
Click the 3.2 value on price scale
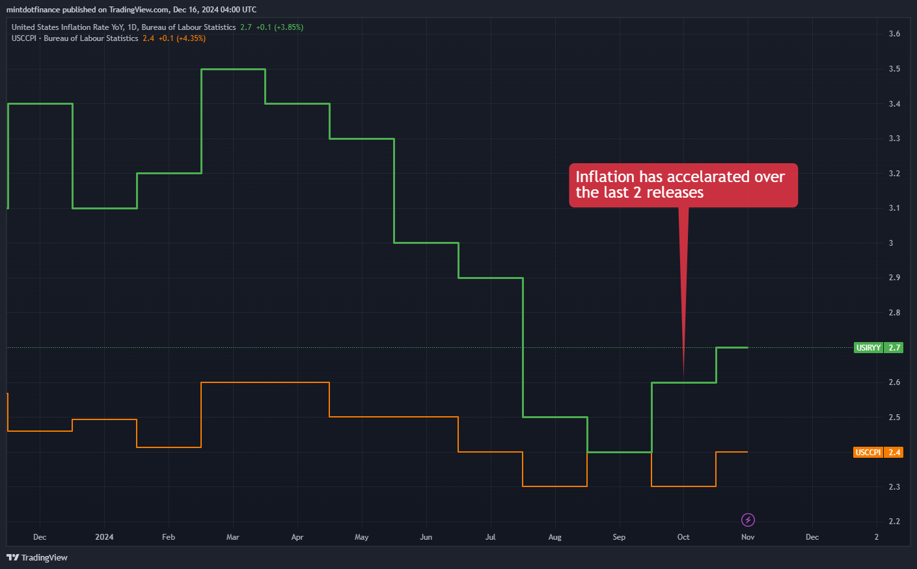[x=894, y=174]
